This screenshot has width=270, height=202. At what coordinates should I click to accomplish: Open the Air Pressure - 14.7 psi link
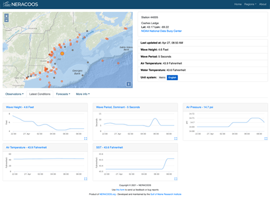200,107
